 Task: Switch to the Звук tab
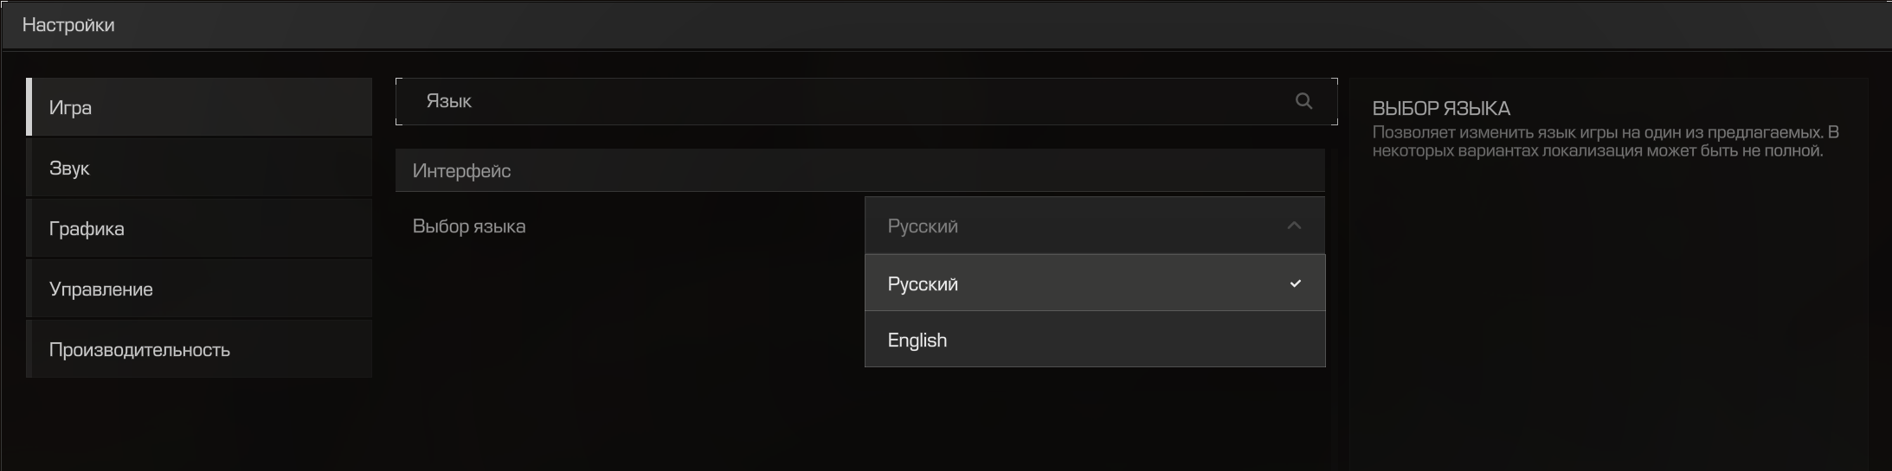[x=199, y=168]
